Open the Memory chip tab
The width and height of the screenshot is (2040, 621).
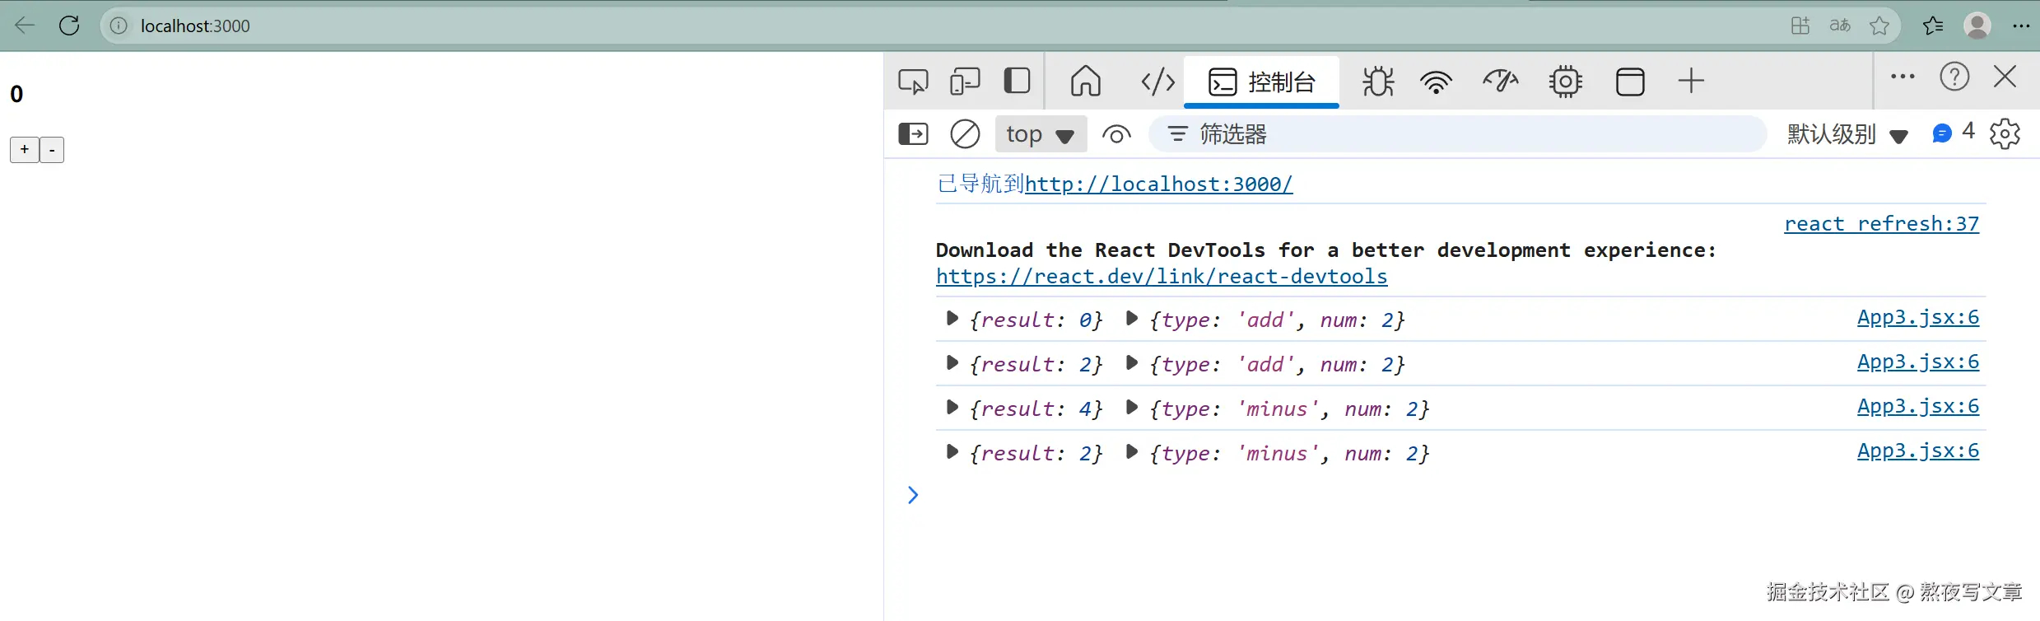point(1566,82)
